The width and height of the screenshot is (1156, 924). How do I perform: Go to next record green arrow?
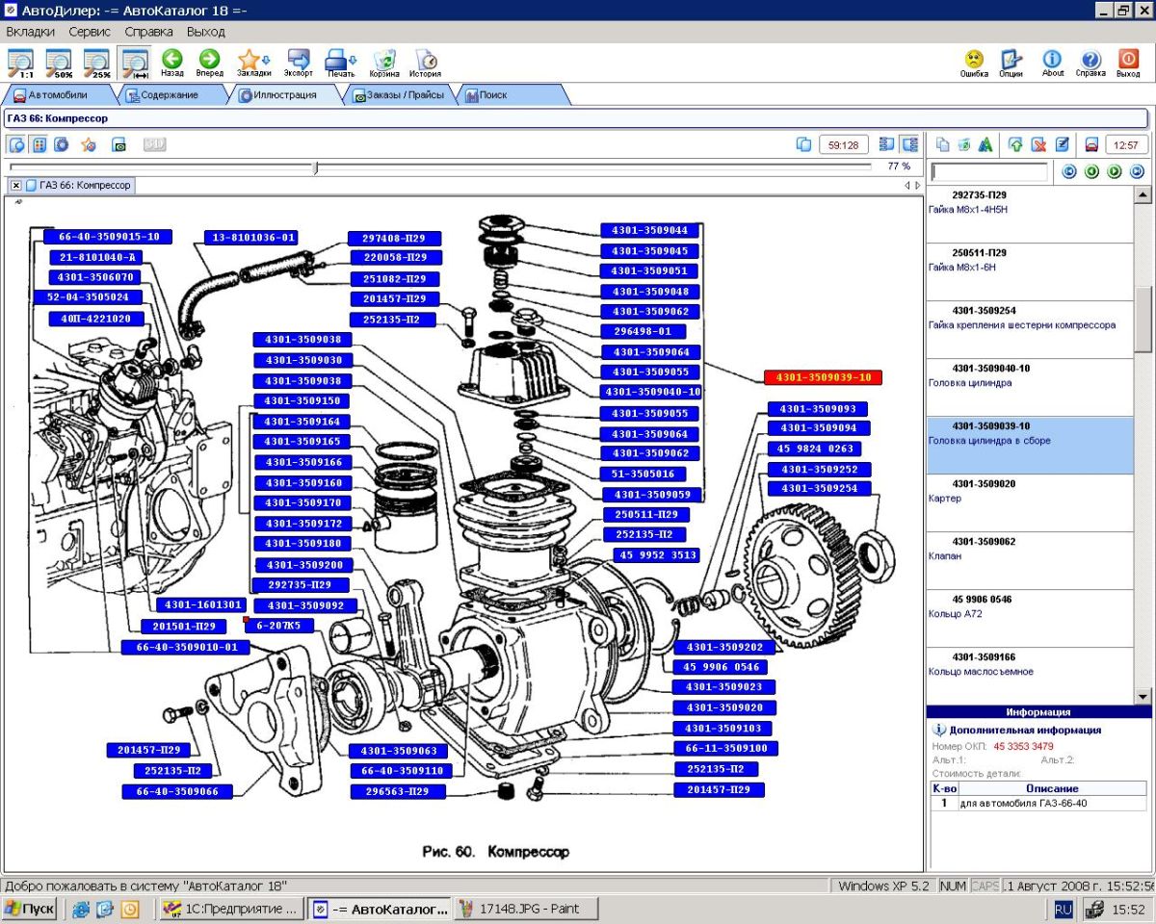pos(1115,171)
